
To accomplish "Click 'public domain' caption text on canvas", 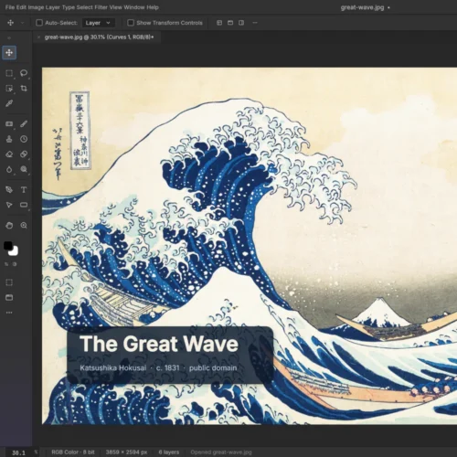I will click(x=213, y=368).
